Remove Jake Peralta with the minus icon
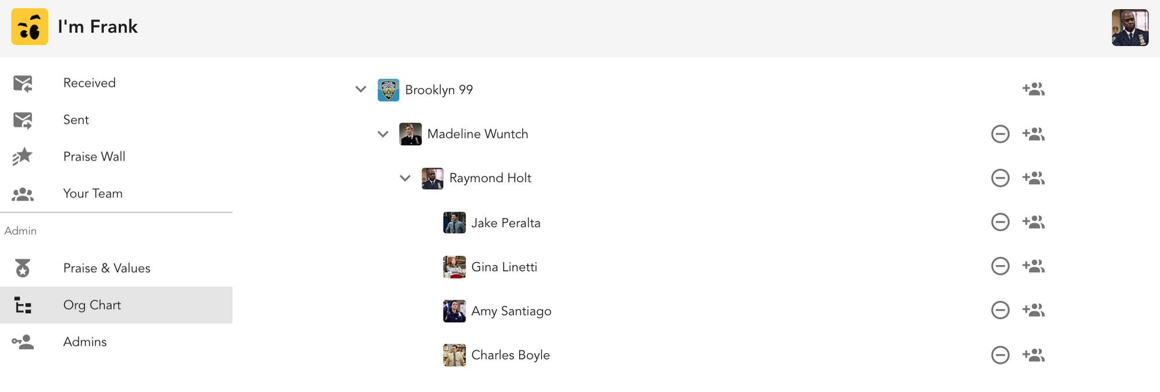Viewport: 1160px width, 392px height. (1000, 222)
